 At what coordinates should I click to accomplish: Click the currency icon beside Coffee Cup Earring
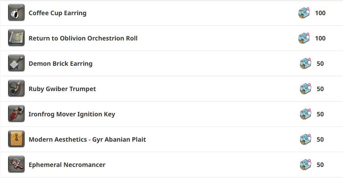304,13
